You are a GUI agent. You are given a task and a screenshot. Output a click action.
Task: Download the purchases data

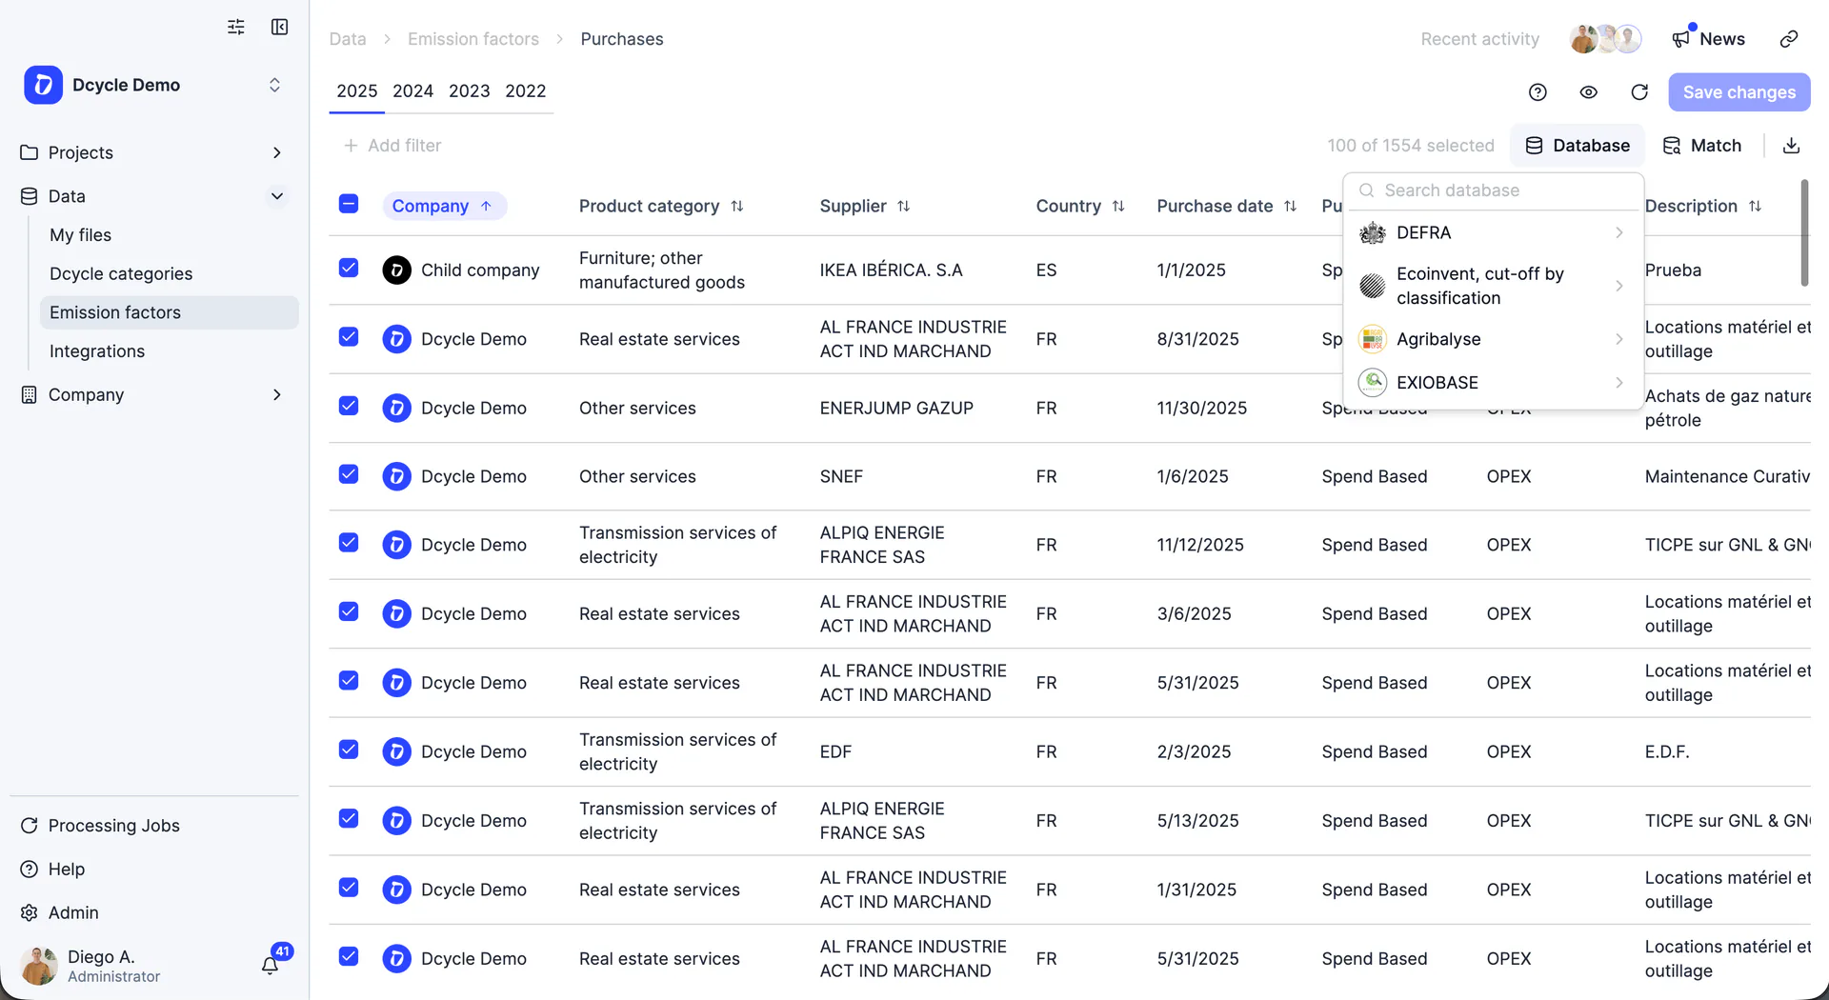click(x=1791, y=146)
